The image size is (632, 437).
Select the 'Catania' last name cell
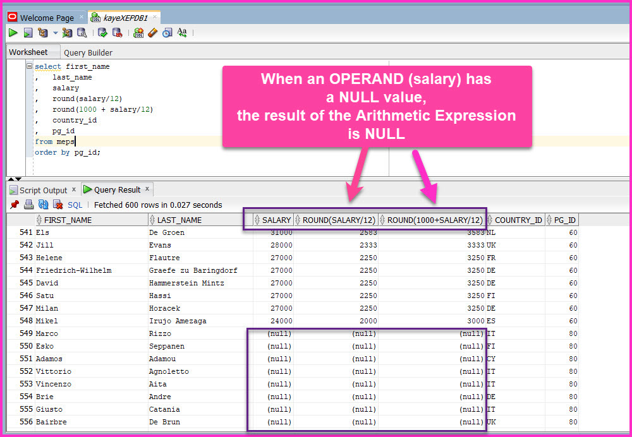[201, 409]
